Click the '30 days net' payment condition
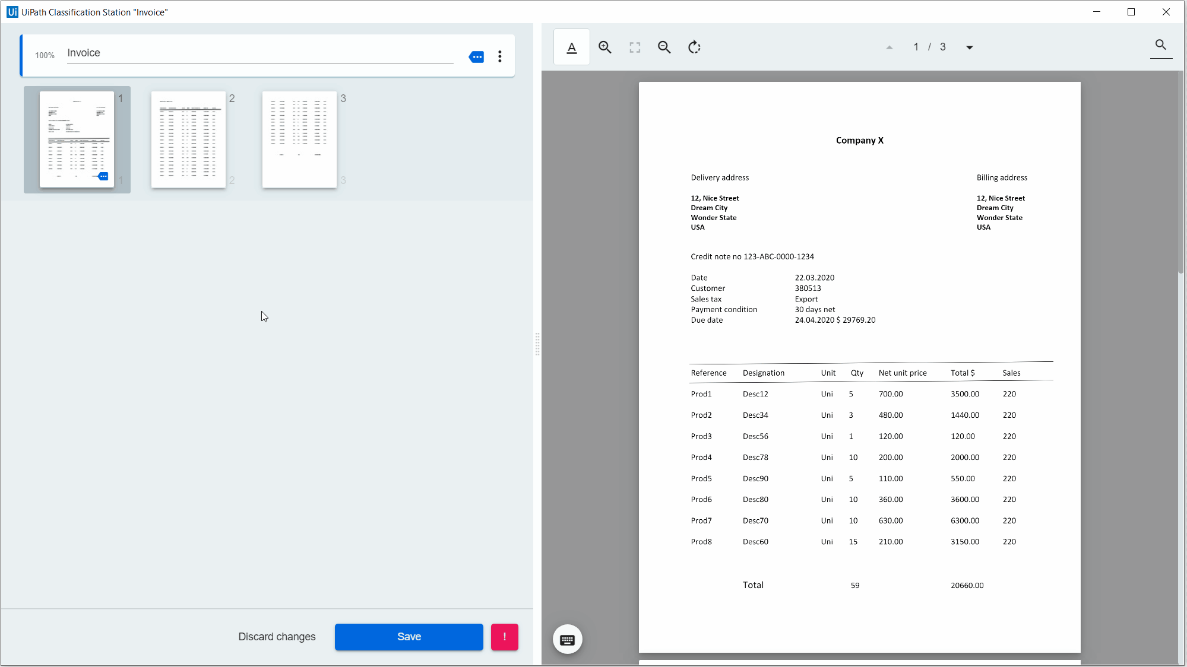This screenshot has height=667, width=1187. point(815,310)
